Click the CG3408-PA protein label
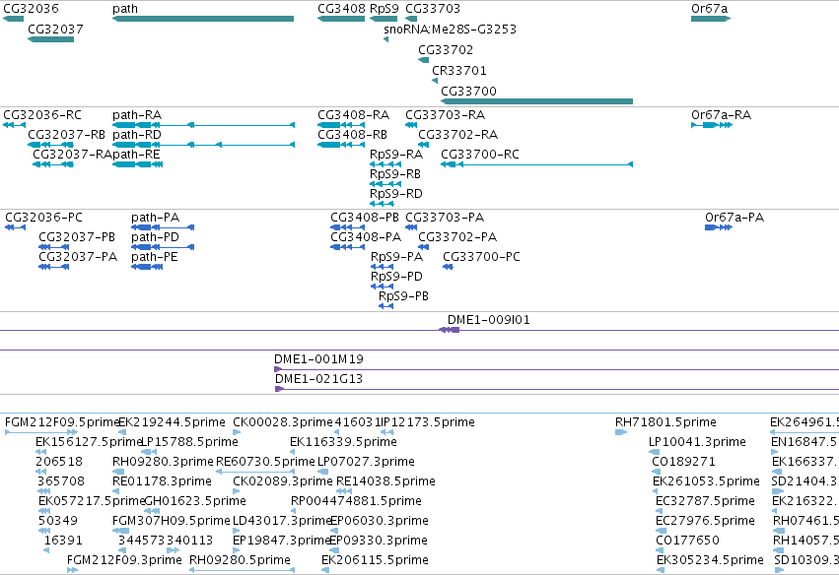839x575 pixels. pyautogui.click(x=366, y=237)
